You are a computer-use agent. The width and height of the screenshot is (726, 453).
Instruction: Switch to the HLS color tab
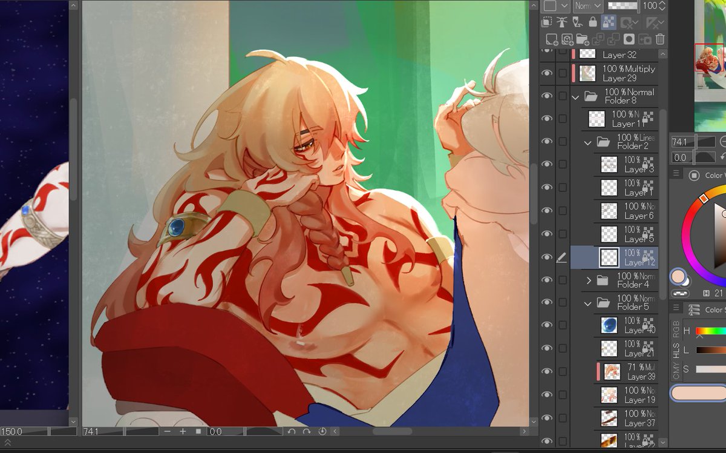[676, 351]
